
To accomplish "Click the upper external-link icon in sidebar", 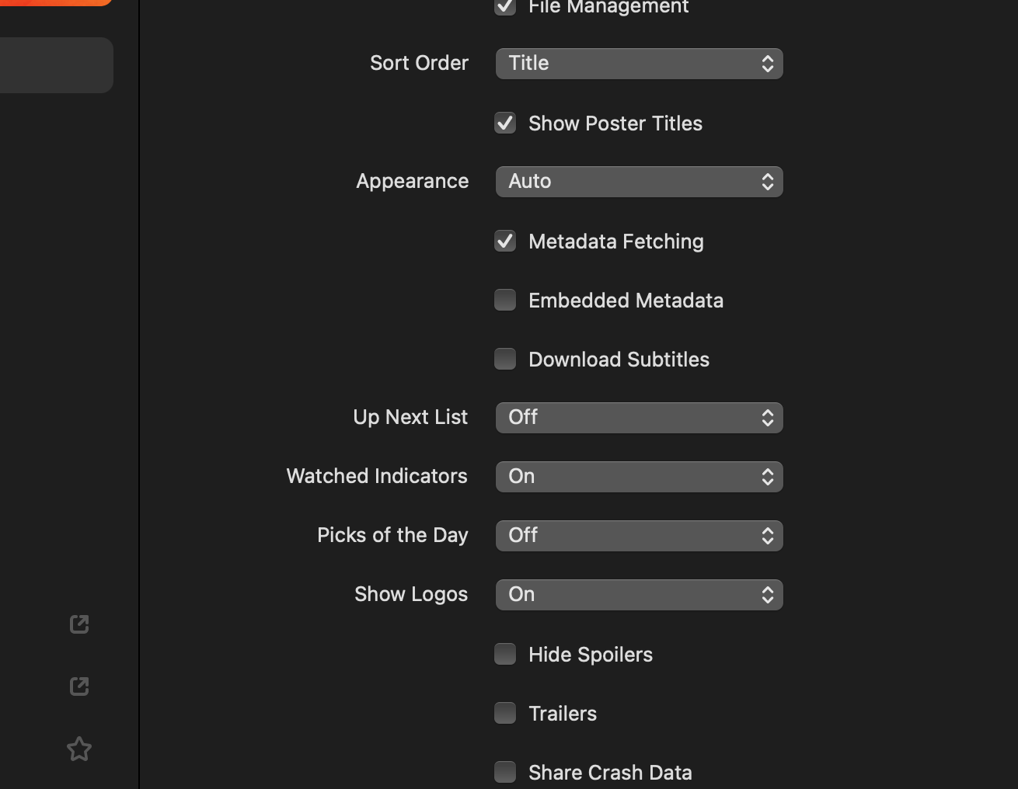I will point(79,624).
